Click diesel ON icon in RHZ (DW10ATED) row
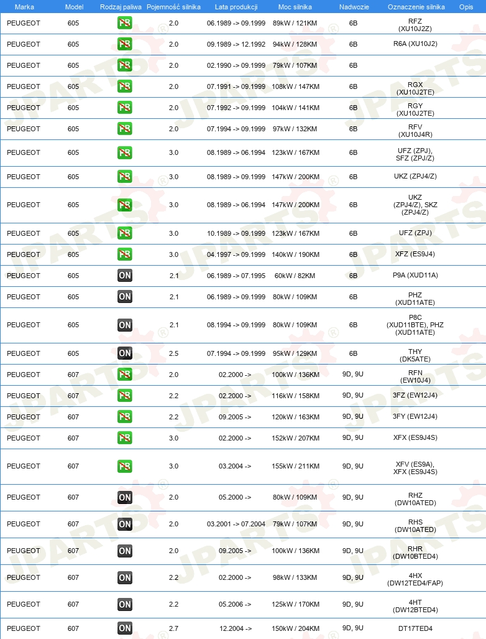 (124, 497)
